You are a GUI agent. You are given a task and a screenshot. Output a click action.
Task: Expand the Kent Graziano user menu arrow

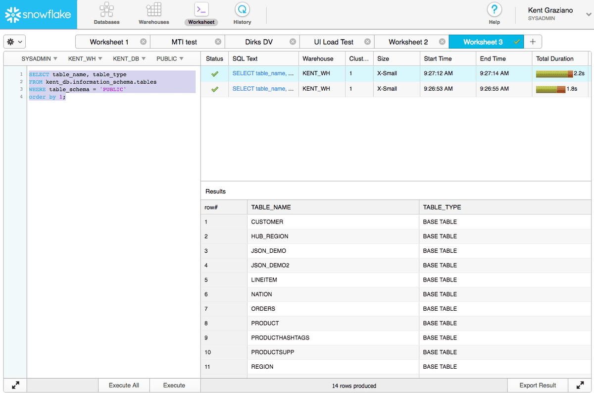pyautogui.click(x=588, y=14)
